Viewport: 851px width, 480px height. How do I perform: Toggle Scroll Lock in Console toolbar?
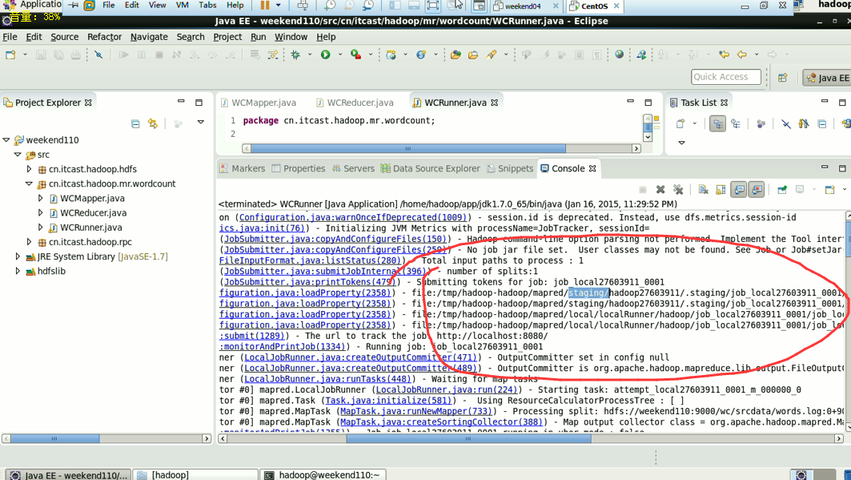tap(721, 189)
